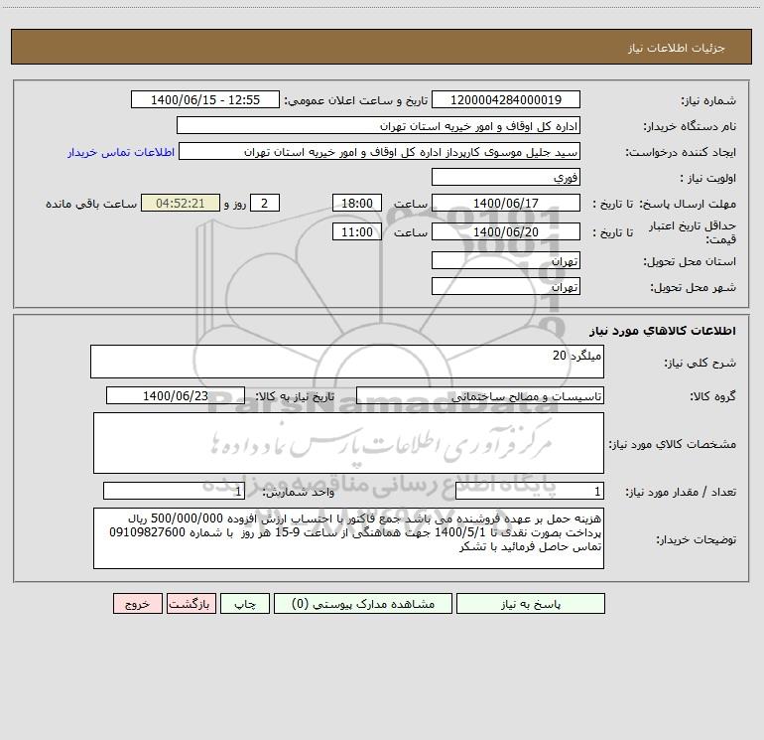Click the خروج exit button
This screenshot has width=764, height=740.
tap(137, 603)
